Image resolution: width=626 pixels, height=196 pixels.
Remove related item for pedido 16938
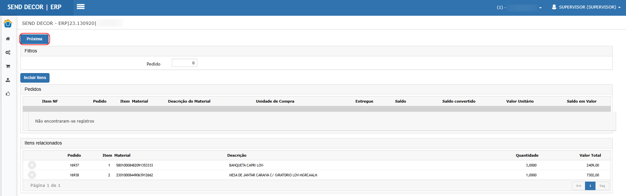[x=32, y=175]
